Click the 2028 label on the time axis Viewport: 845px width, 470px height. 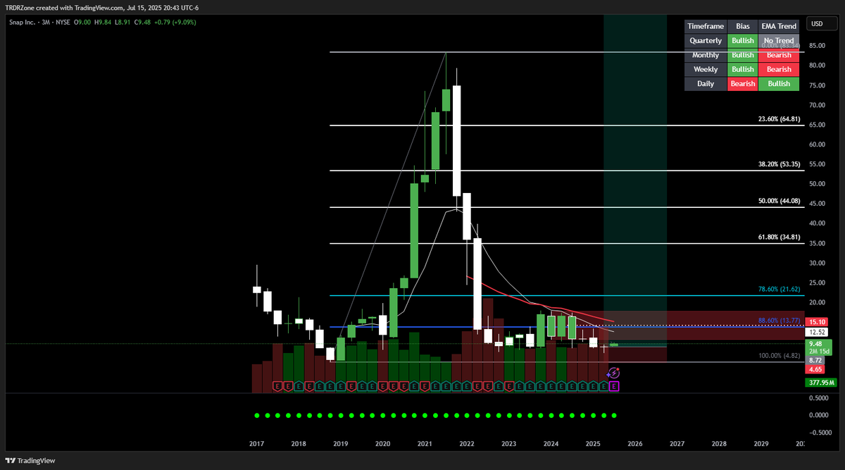(719, 444)
